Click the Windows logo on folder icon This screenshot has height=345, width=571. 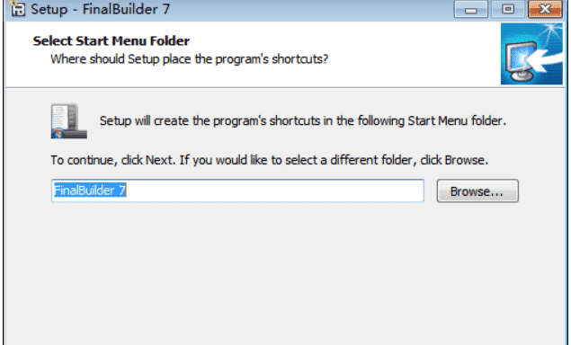click(x=58, y=133)
